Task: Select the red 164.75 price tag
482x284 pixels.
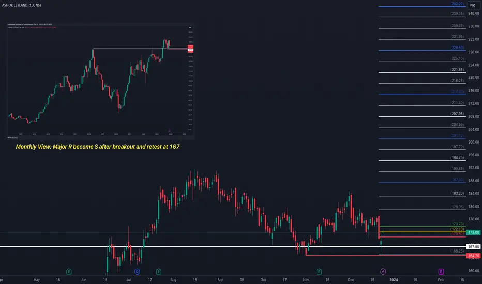Action: tap(473, 256)
